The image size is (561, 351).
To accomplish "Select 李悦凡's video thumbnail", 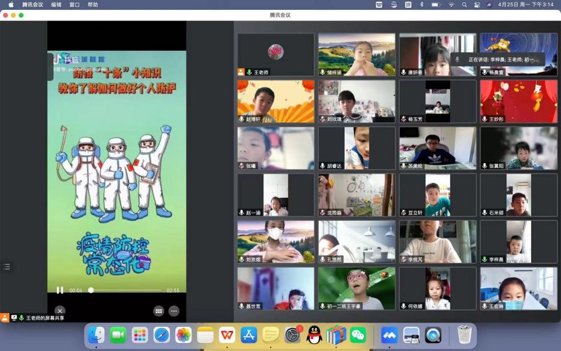I will click(438, 242).
